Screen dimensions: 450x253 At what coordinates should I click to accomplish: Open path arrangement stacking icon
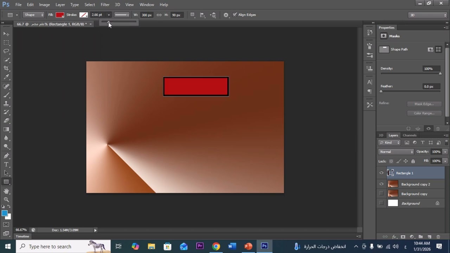213,15
